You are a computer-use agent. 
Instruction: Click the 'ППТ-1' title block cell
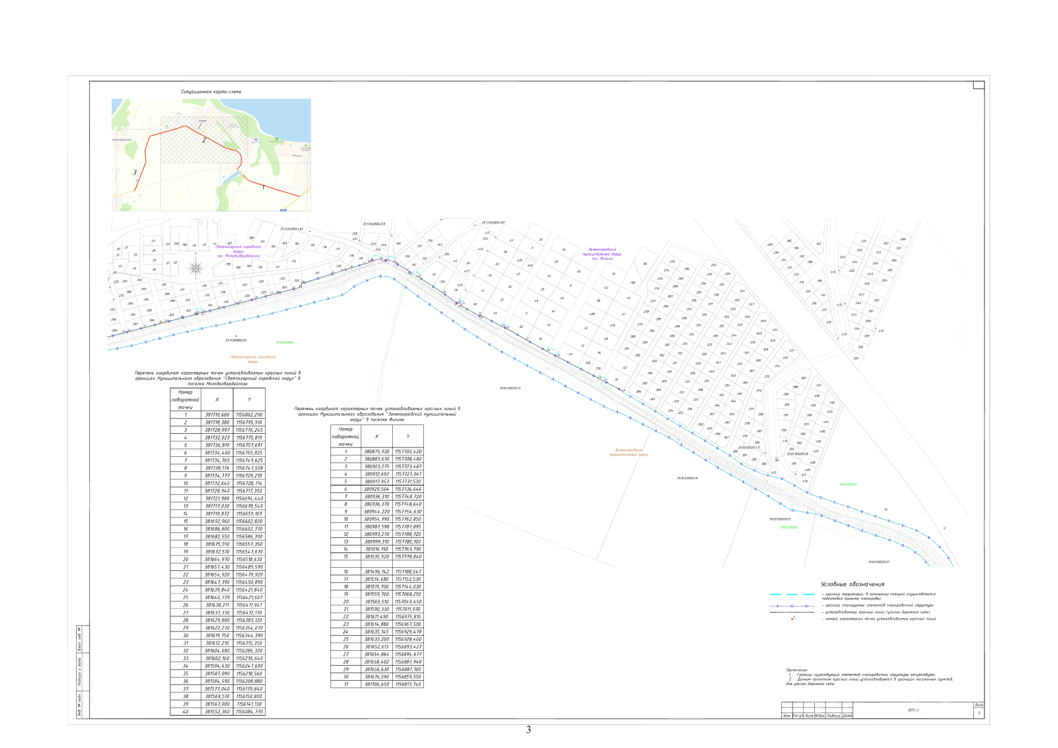(913, 710)
